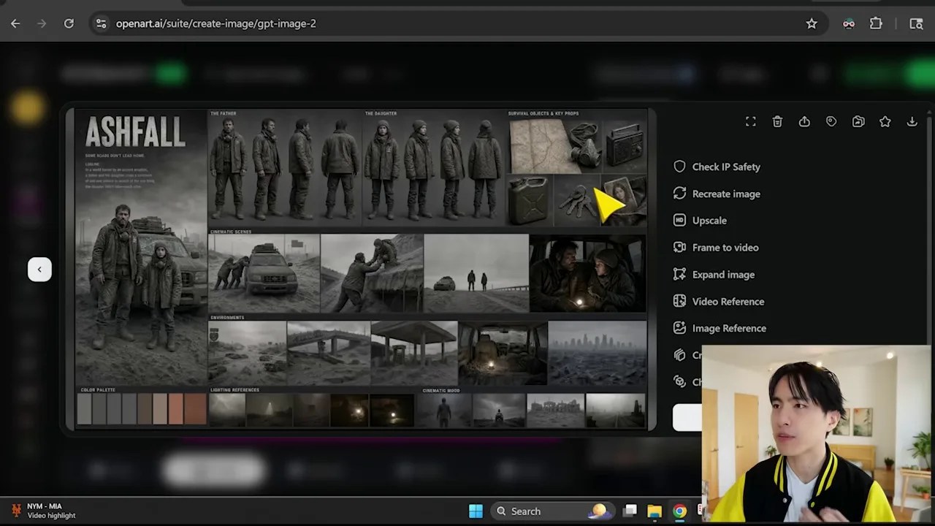935x526 pixels.
Task: Open the browser extensions puzzle icon
Action: [x=876, y=23]
